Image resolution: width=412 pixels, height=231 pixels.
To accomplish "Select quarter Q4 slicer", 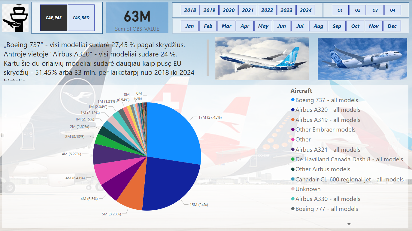I will [x=392, y=10].
